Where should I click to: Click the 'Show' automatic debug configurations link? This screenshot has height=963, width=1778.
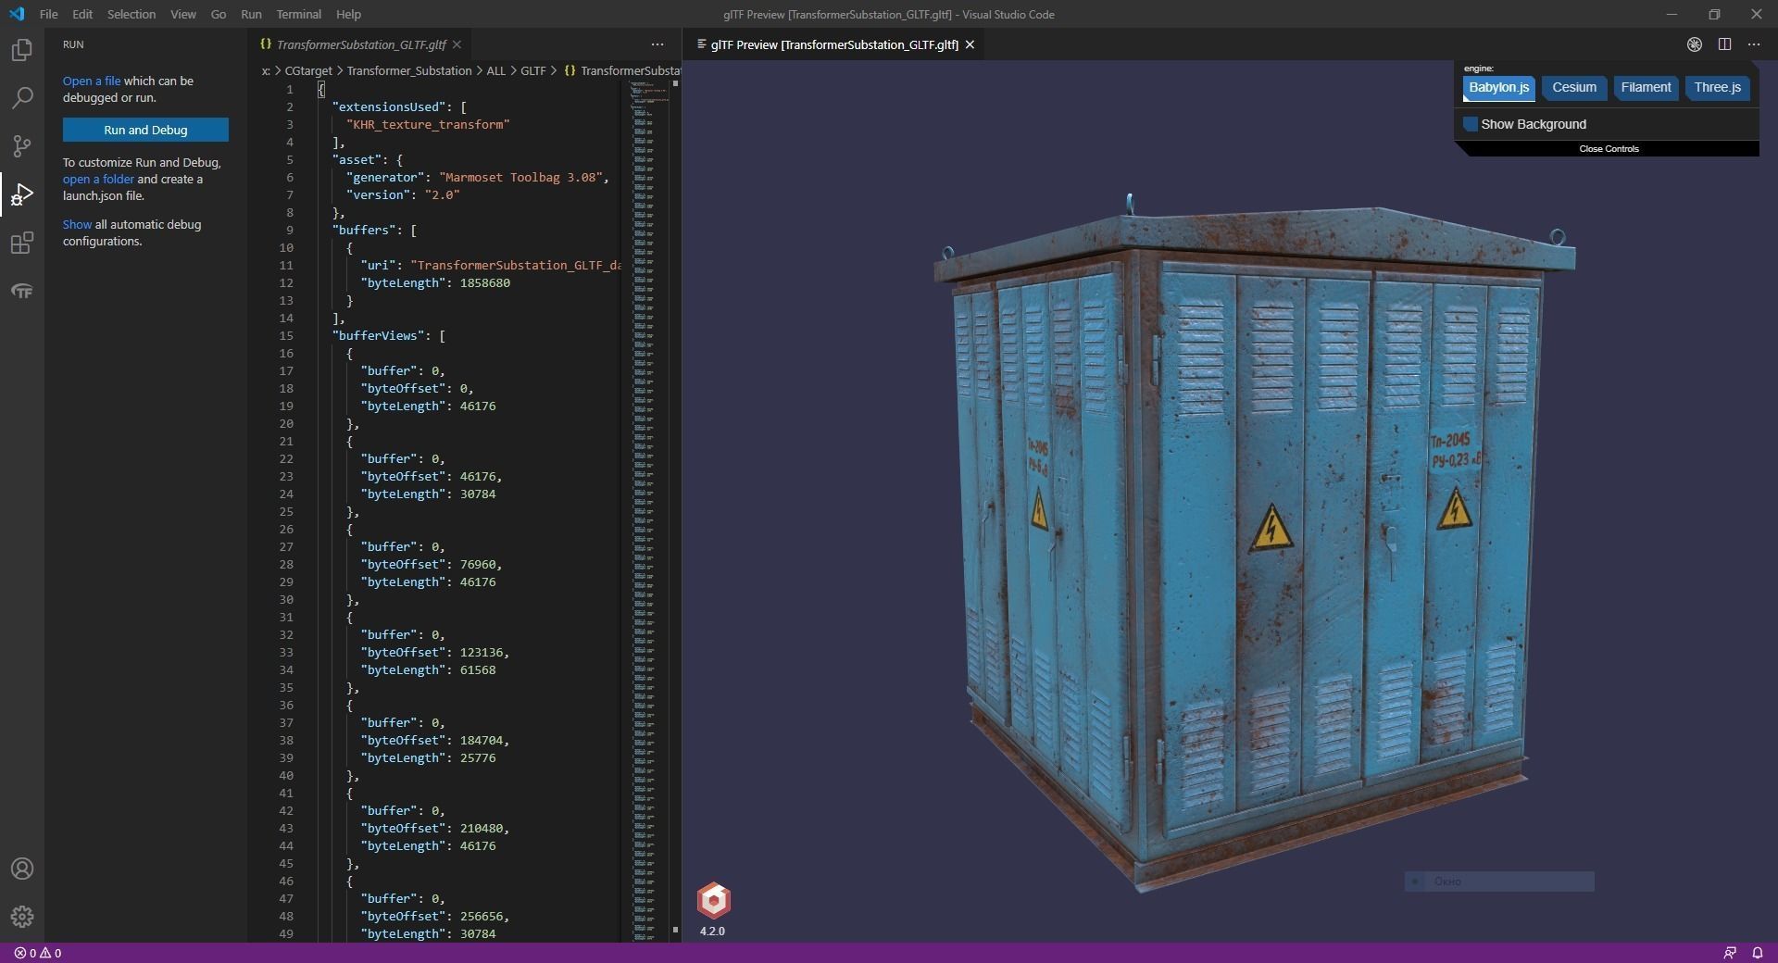(77, 224)
